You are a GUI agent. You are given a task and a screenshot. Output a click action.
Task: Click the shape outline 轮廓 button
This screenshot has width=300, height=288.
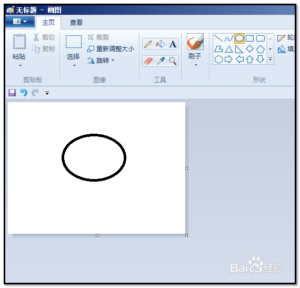click(286, 37)
